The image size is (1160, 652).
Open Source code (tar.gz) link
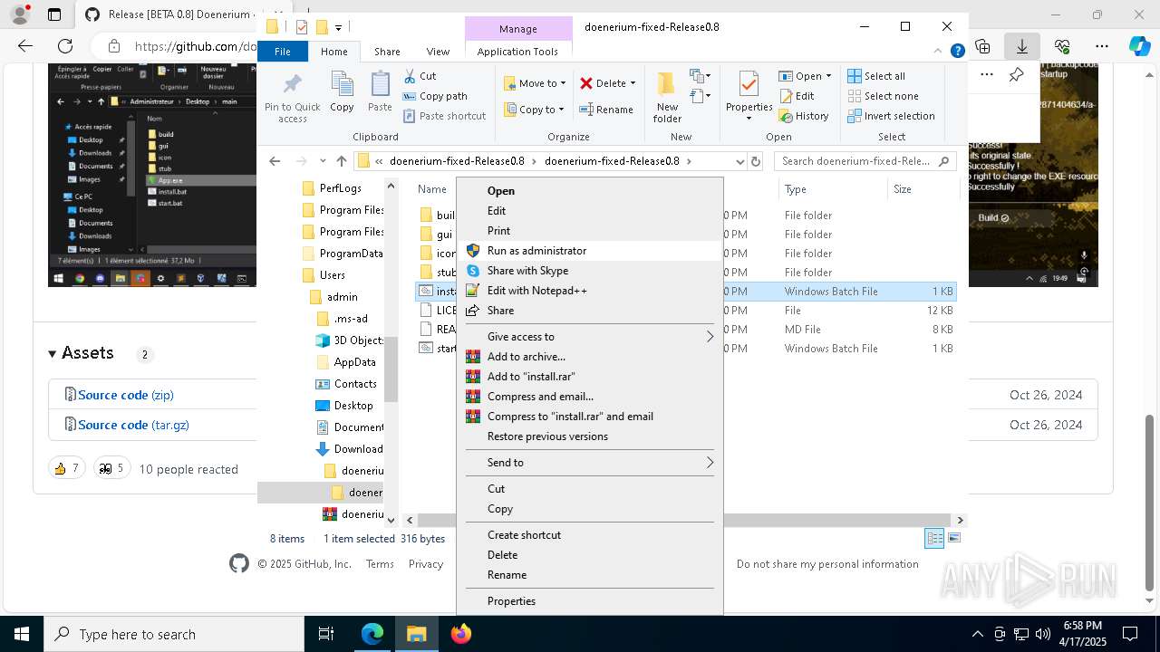(133, 425)
